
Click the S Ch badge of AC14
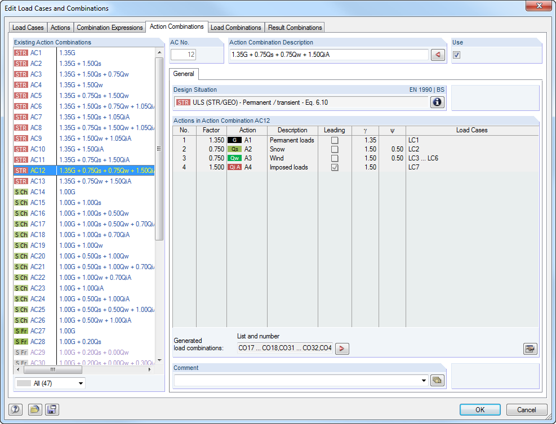[21, 192]
